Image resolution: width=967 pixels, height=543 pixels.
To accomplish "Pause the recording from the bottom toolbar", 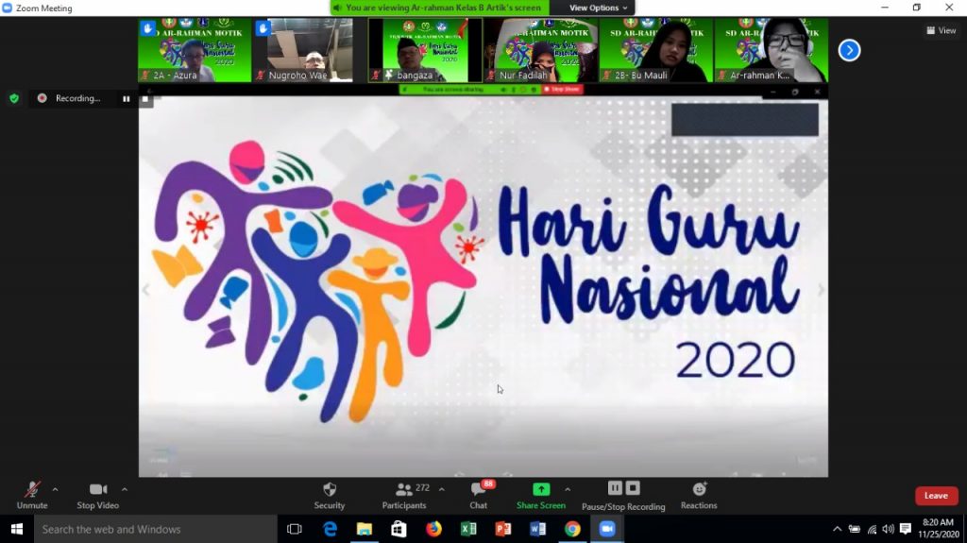I will pos(615,488).
